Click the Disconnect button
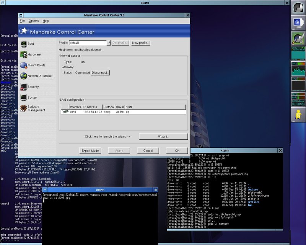 (x=100, y=73)
